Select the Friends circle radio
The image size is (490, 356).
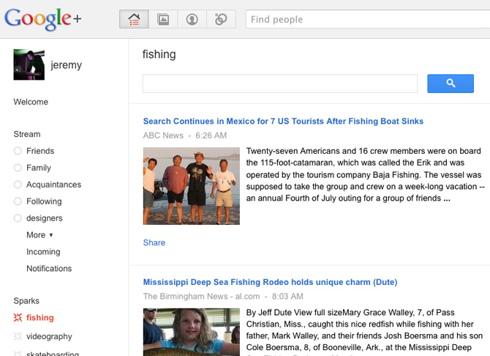pyautogui.click(x=18, y=151)
